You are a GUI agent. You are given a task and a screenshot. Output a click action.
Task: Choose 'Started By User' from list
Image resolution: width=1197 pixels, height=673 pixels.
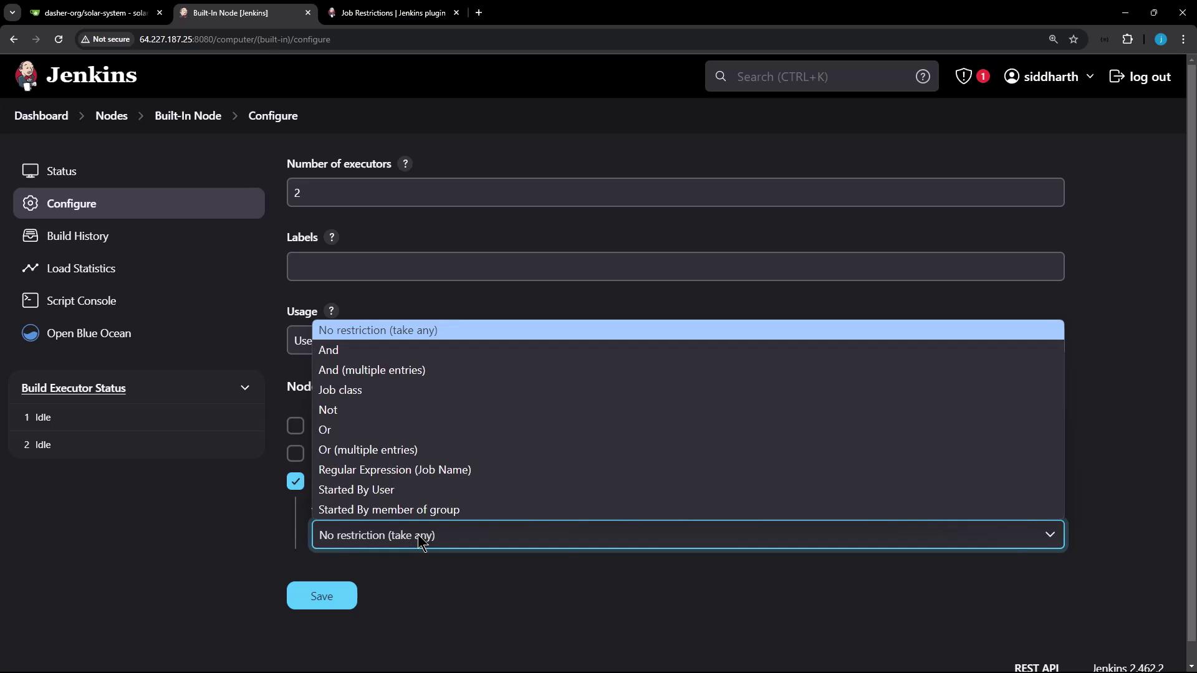[x=356, y=490]
